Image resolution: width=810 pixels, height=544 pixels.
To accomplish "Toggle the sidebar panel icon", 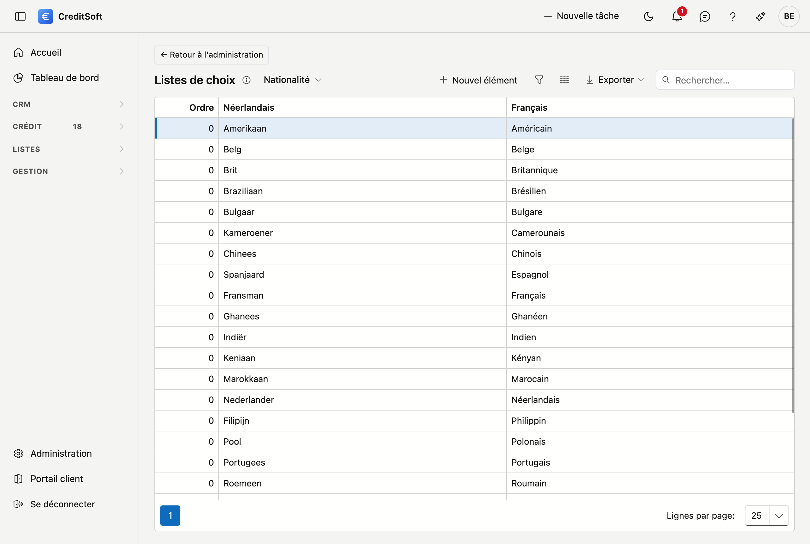I will point(20,16).
